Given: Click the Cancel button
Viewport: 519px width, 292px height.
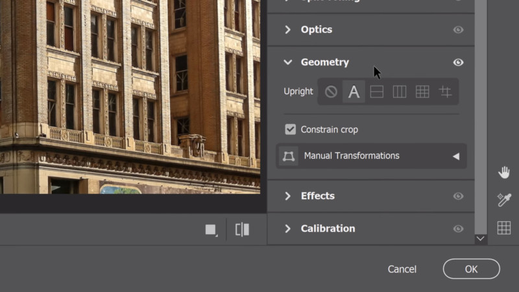Looking at the screenshot, I should 402,269.
